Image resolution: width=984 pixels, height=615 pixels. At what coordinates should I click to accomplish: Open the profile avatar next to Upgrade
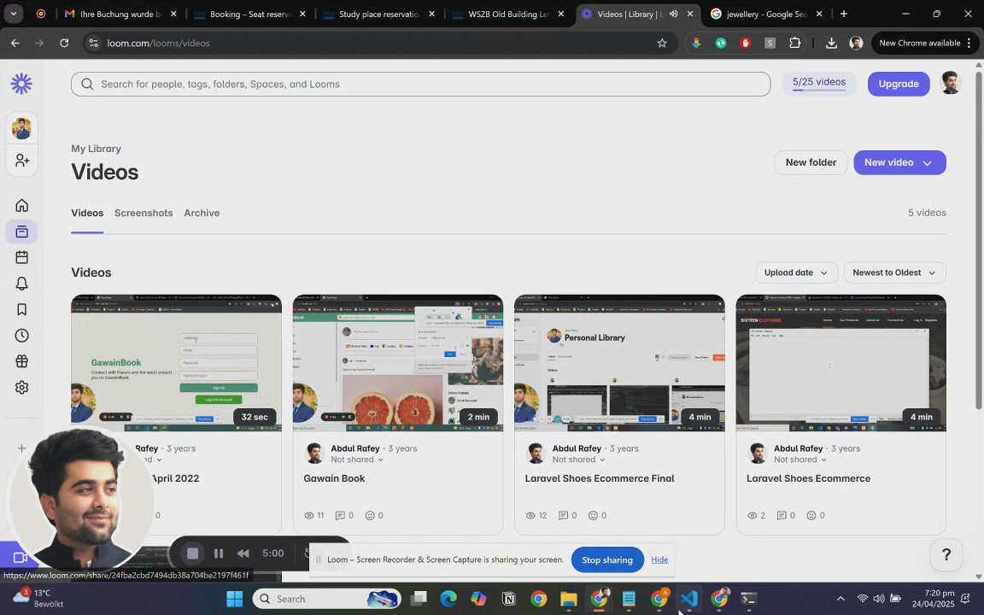click(x=950, y=84)
